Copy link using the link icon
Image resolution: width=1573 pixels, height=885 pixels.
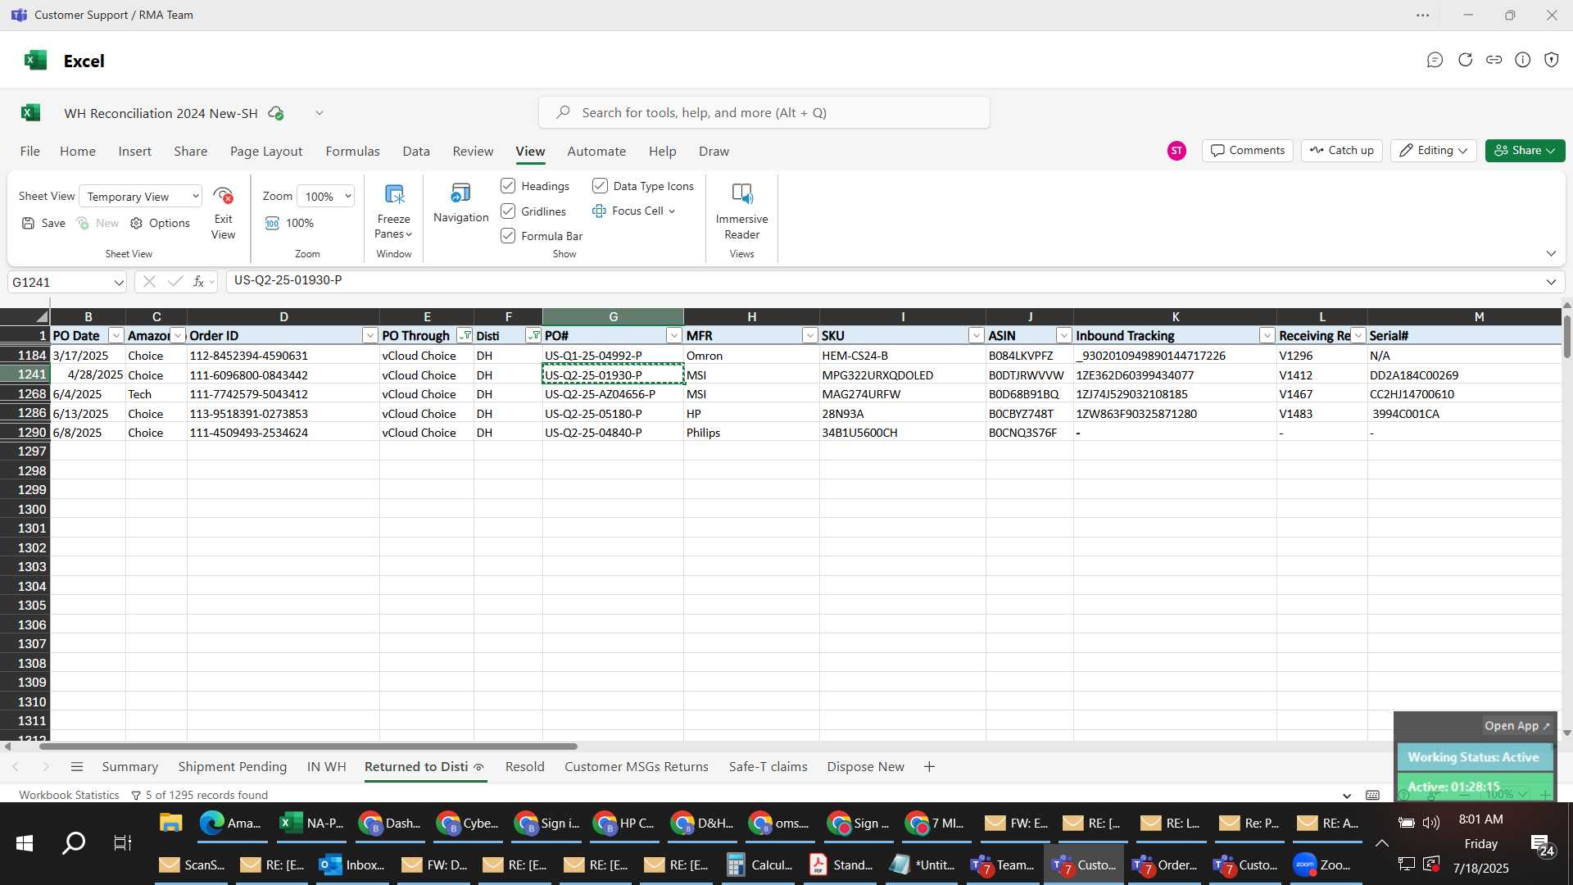pyautogui.click(x=1494, y=60)
